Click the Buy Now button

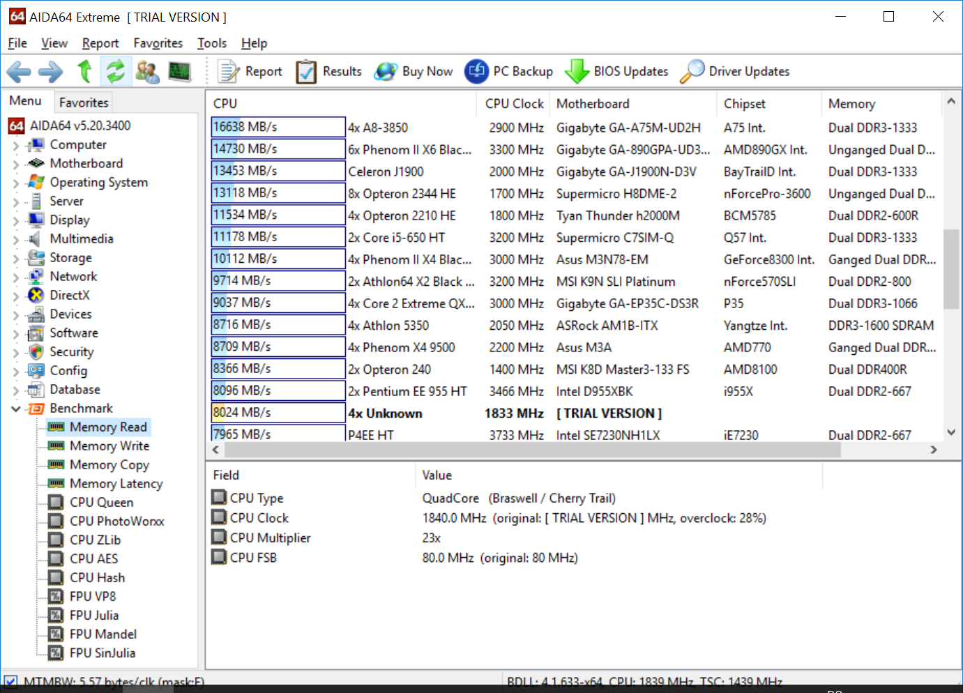(414, 71)
